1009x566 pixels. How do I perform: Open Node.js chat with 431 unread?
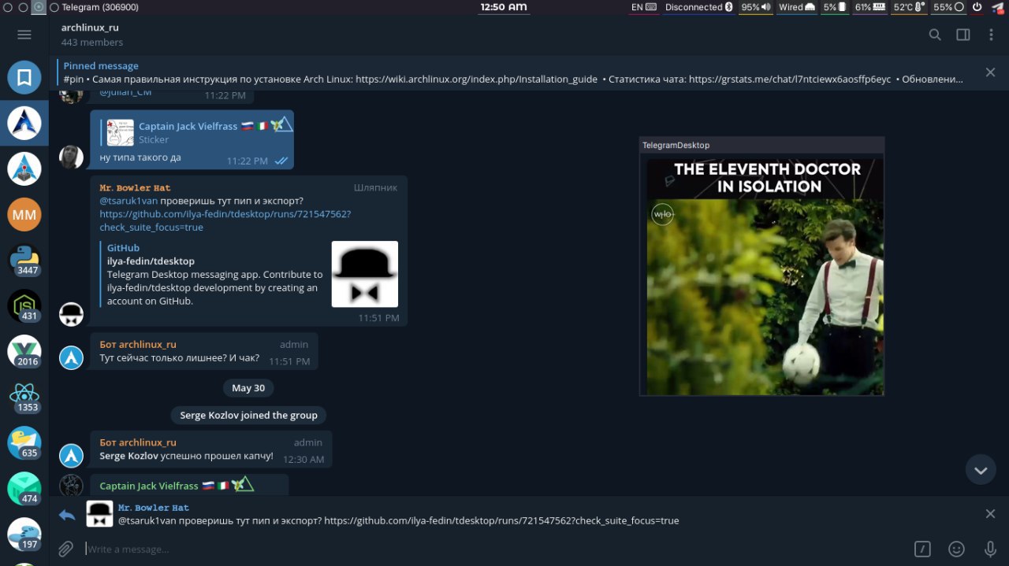click(24, 305)
